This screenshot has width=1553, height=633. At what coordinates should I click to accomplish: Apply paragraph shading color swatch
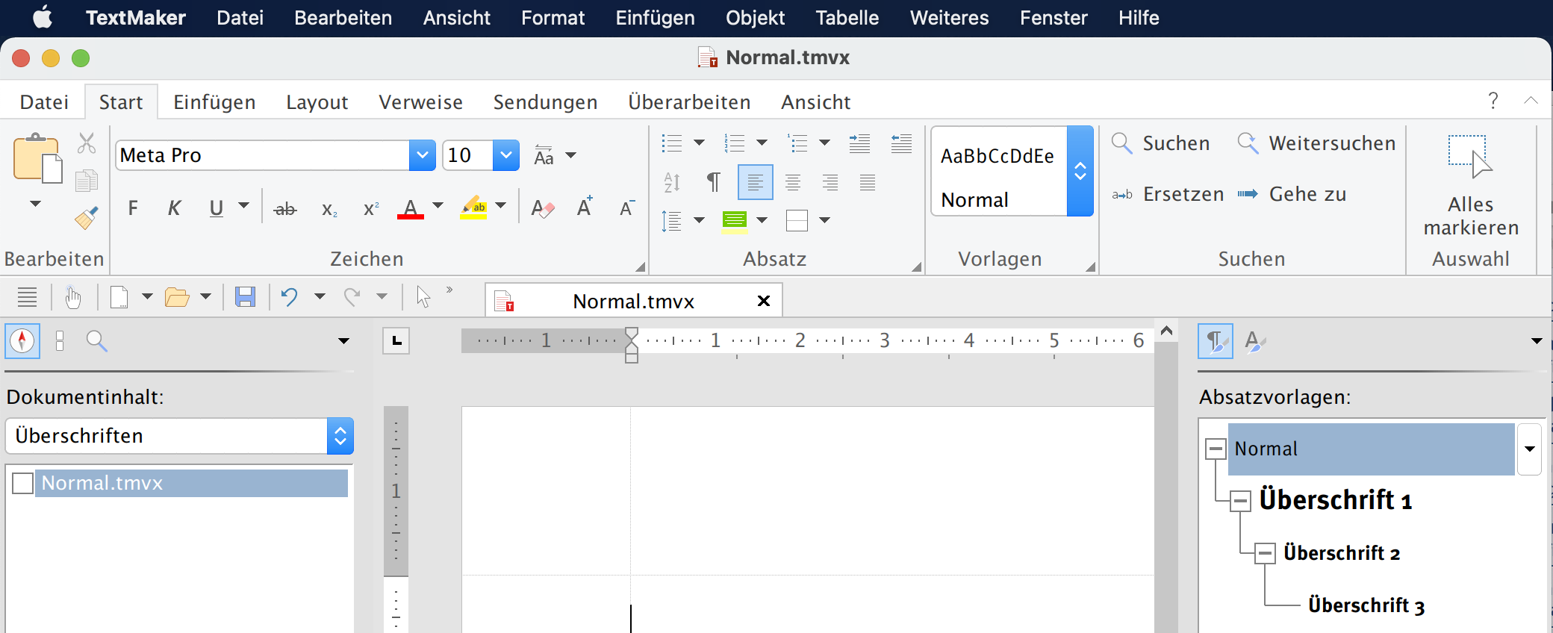point(735,221)
